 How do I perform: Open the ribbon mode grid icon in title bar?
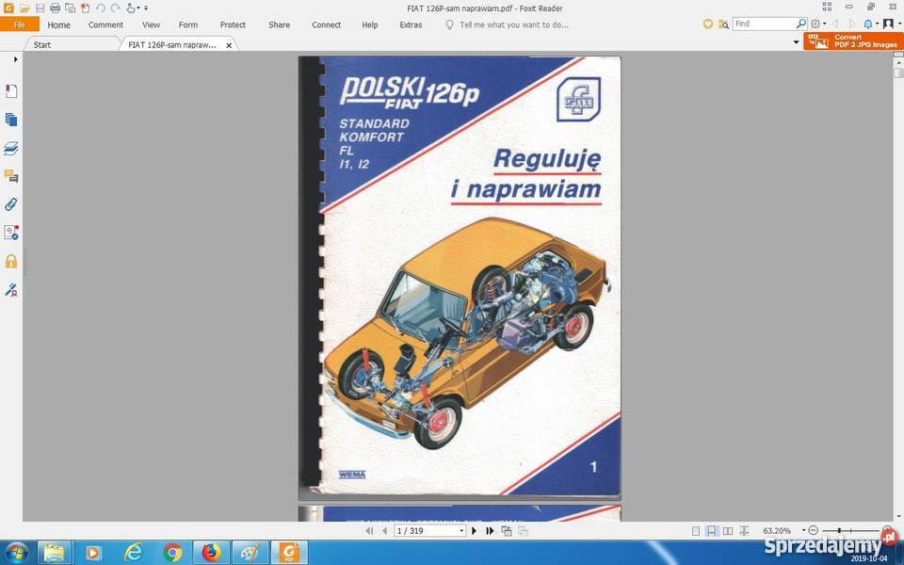tap(827, 7)
